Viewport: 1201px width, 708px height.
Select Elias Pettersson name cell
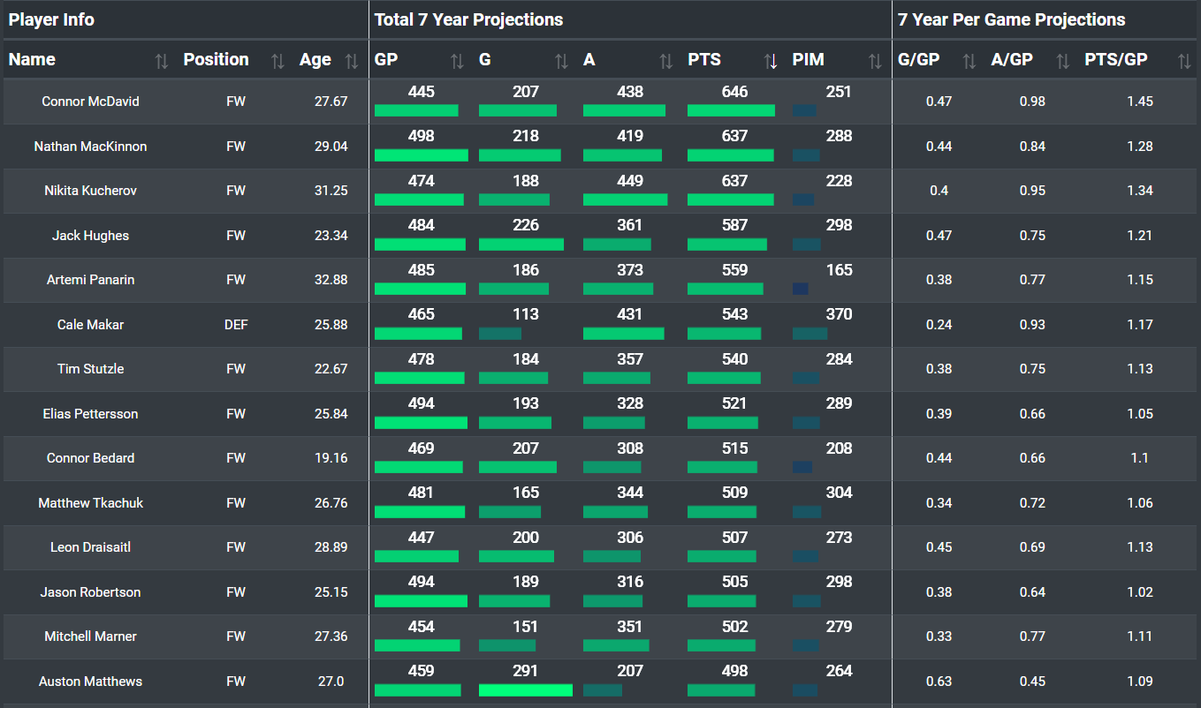click(90, 414)
